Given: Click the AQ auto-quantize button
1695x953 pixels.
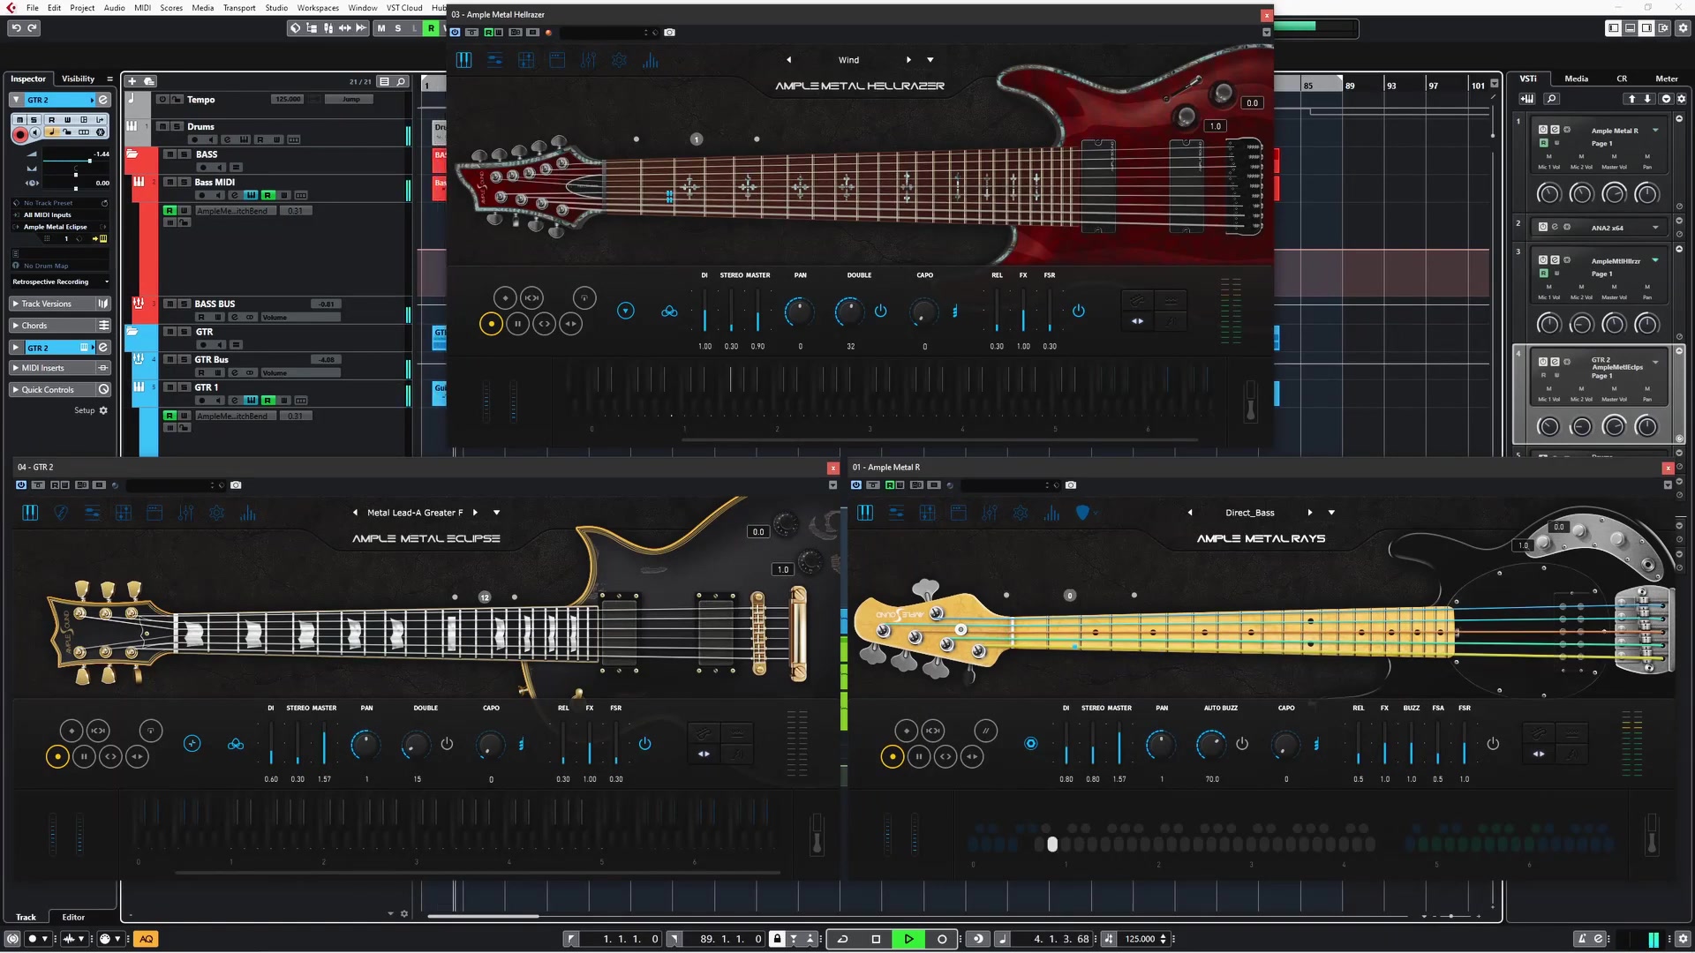Looking at the screenshot, I should (146, 939).
